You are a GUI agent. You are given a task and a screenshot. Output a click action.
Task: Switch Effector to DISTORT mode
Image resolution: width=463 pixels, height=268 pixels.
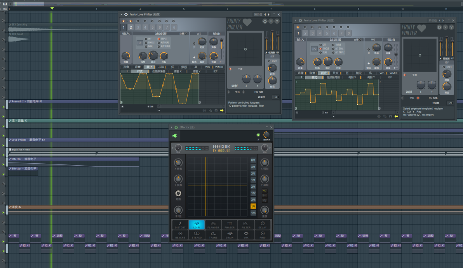click(x=180, y=225)
